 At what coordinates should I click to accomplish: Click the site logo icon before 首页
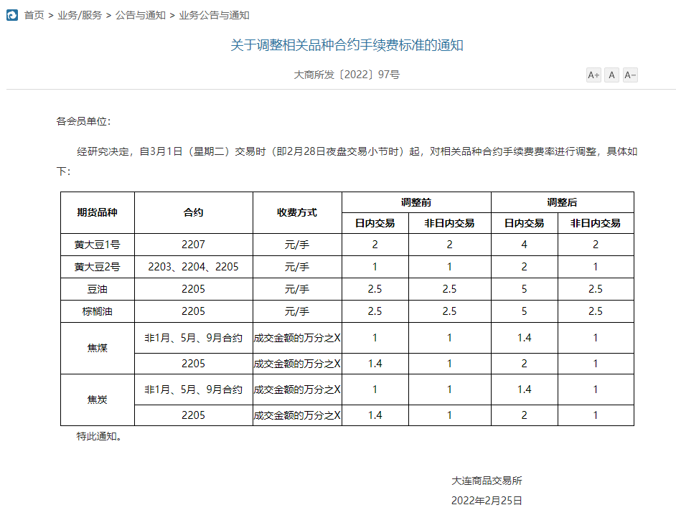12,15
